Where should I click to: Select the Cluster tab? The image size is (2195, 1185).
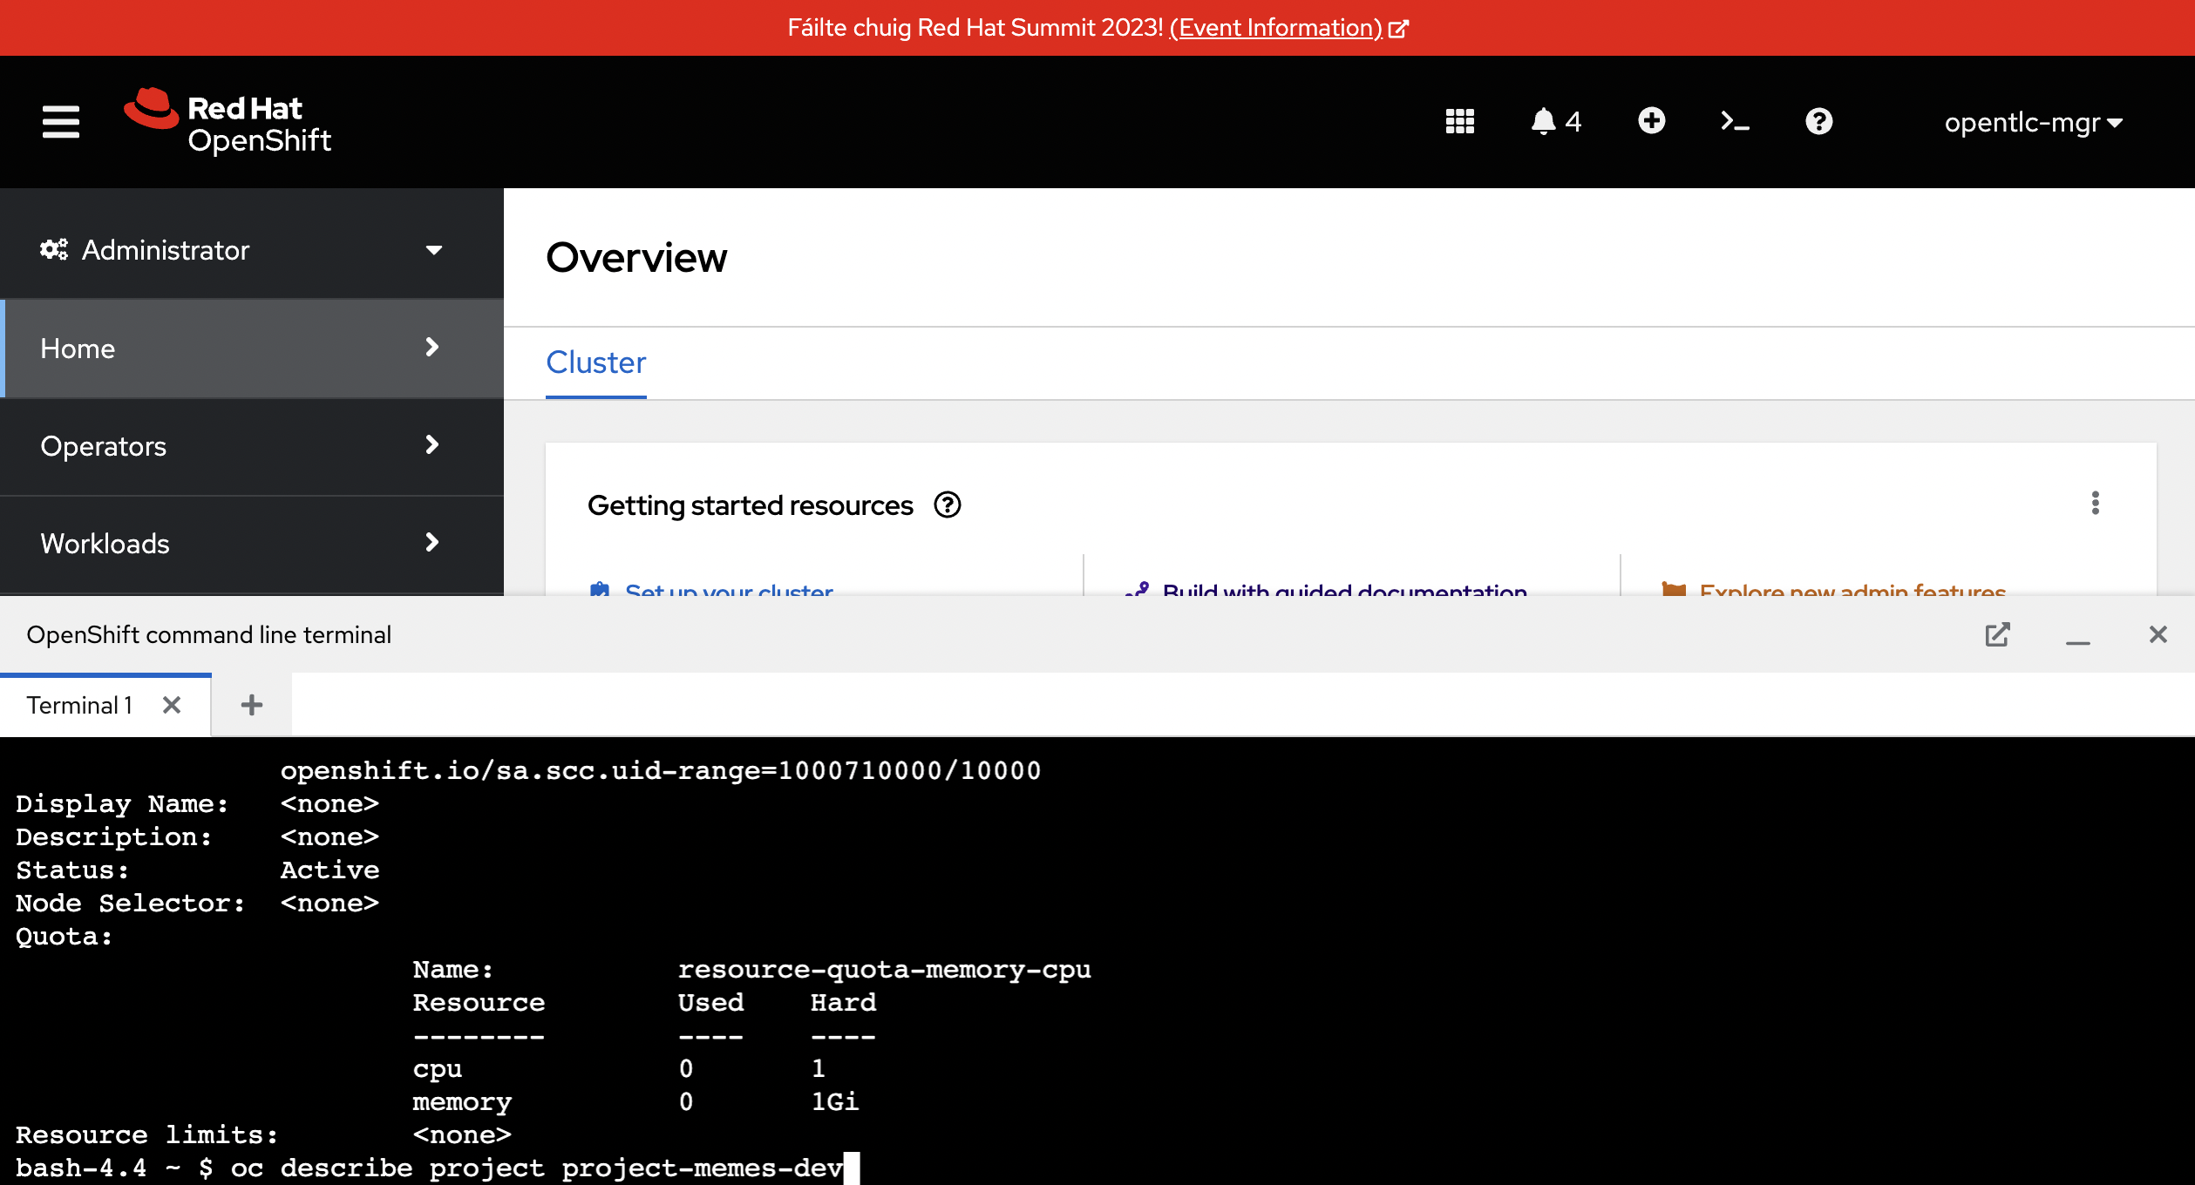[596, 362]
